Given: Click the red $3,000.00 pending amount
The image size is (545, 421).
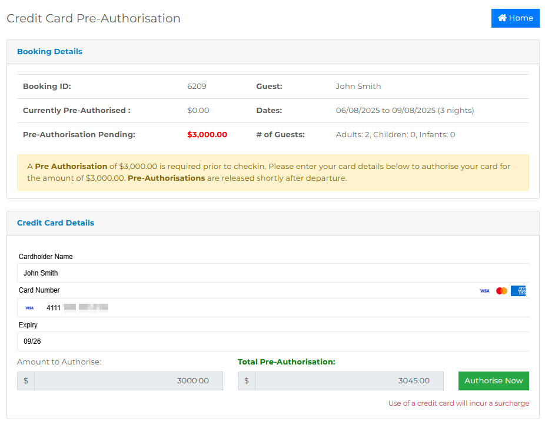Looking at the screenshot, I should (x=207, y=135).
